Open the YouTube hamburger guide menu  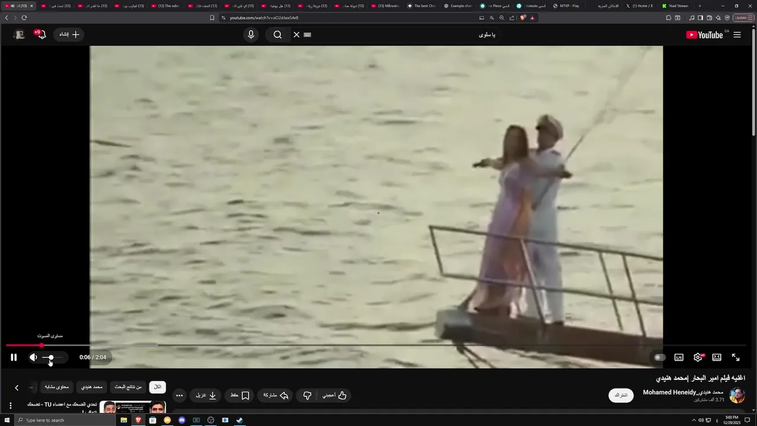coord(737,35)
